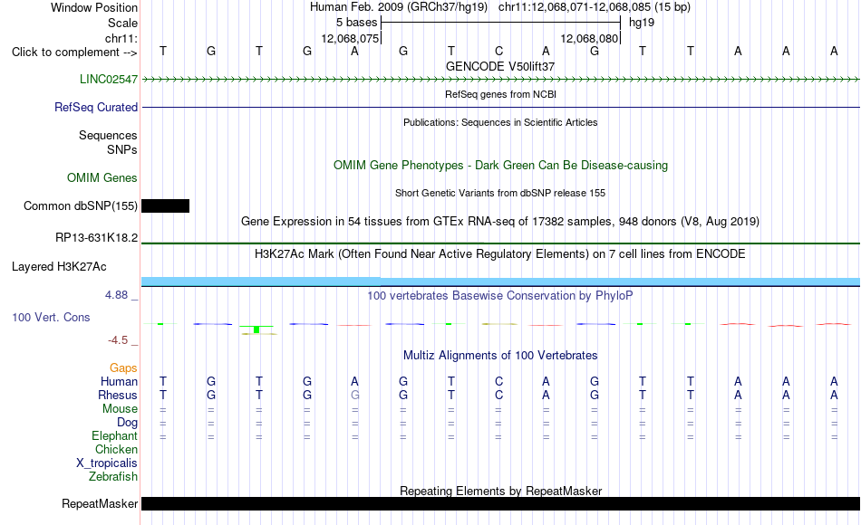Viewport: 861px width, 525px height.
Task: Click the X_tropicalis species label
Action: (x=107, y=463)
